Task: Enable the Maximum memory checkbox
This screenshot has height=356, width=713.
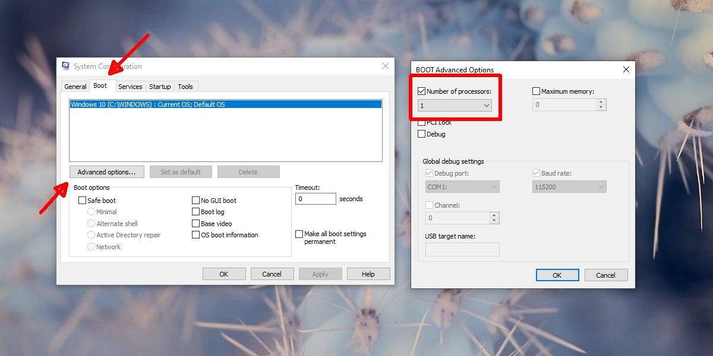Action: point(537,91)
